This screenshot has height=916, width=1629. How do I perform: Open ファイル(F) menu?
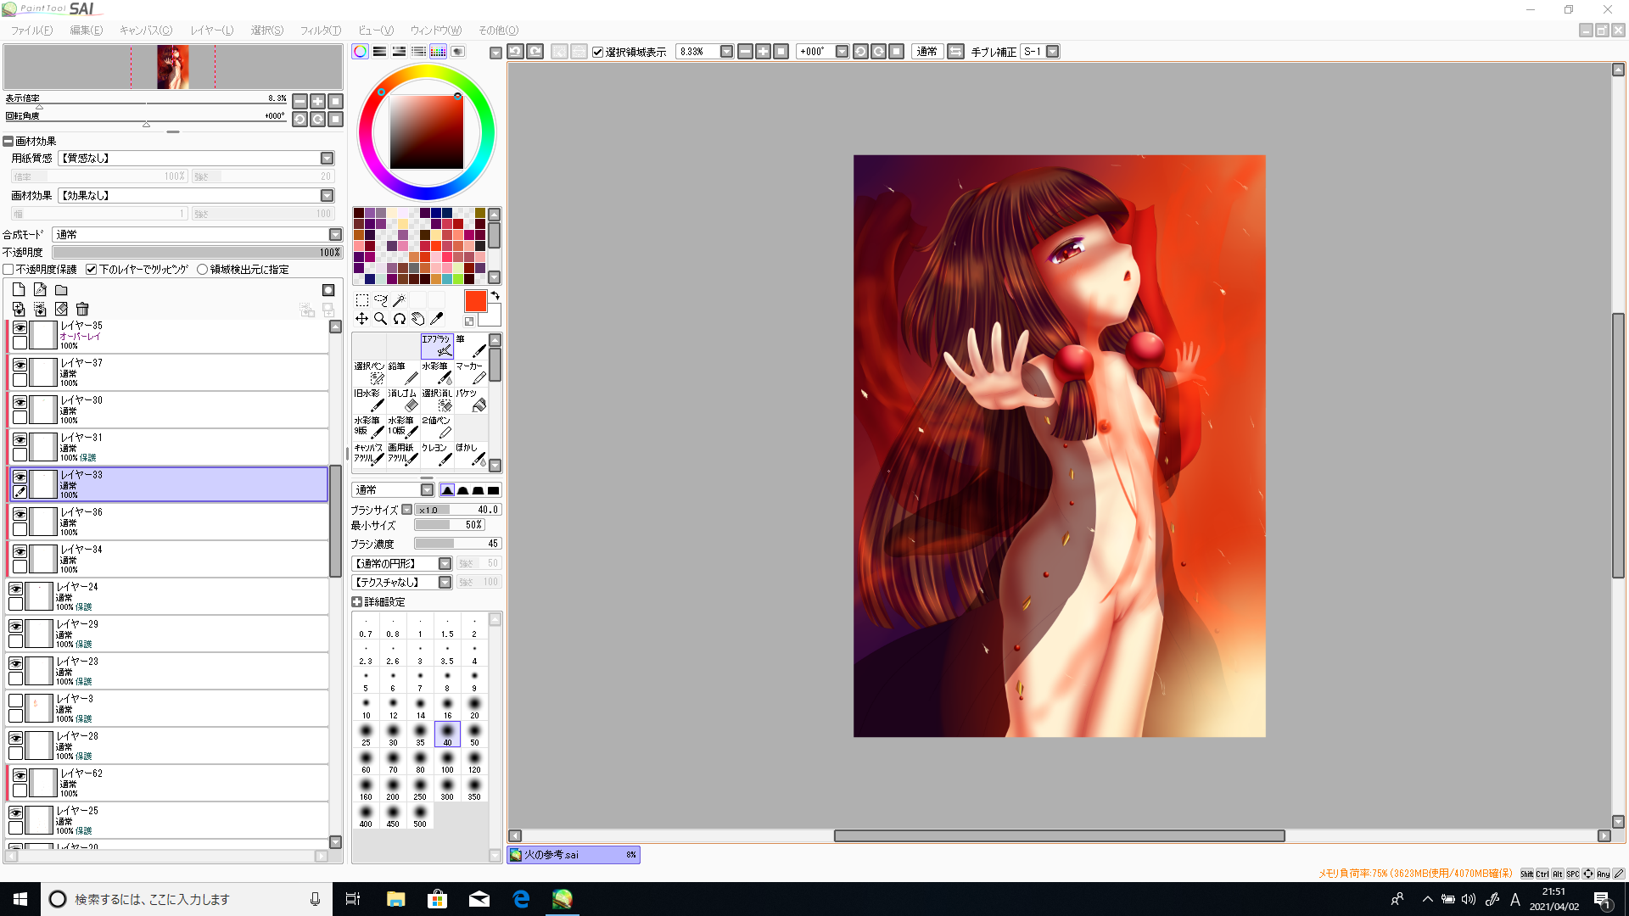(x=31, y=31)
